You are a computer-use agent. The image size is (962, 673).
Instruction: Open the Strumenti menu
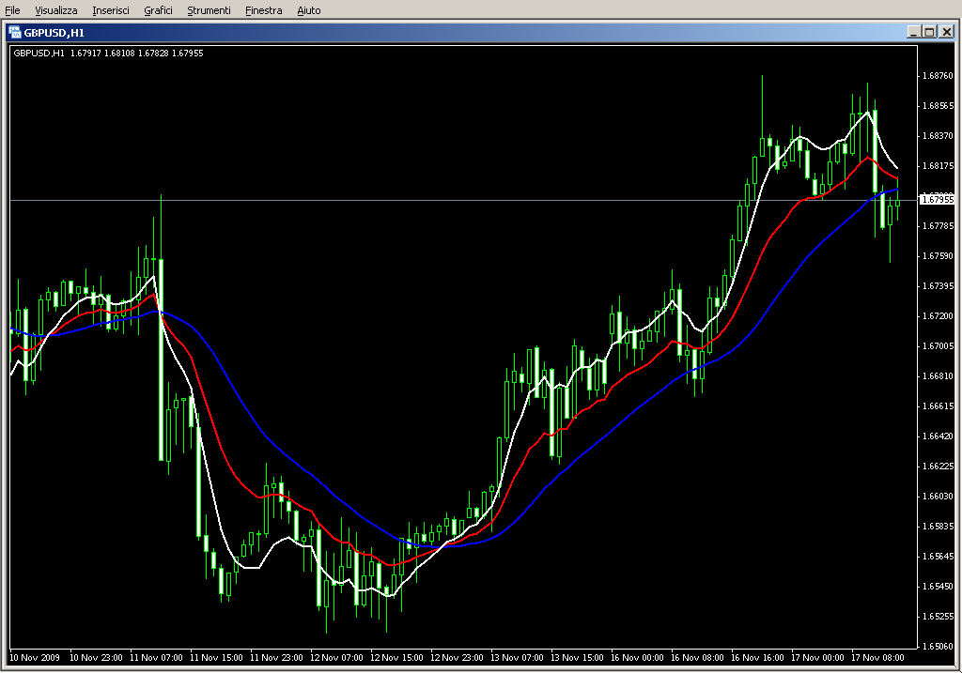coord(209,10)
